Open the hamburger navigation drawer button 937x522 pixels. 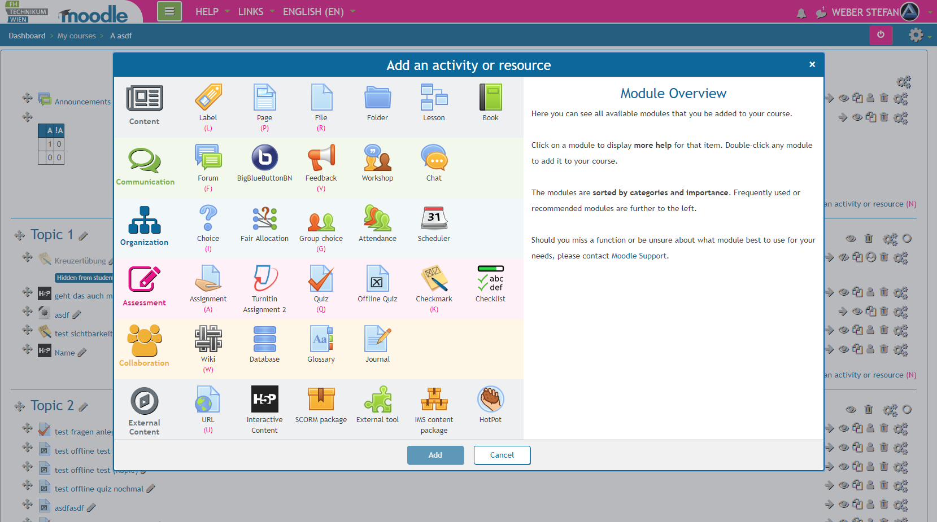[169, 11]
